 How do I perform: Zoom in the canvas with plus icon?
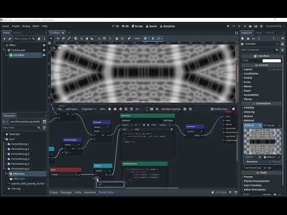point(75,48)
